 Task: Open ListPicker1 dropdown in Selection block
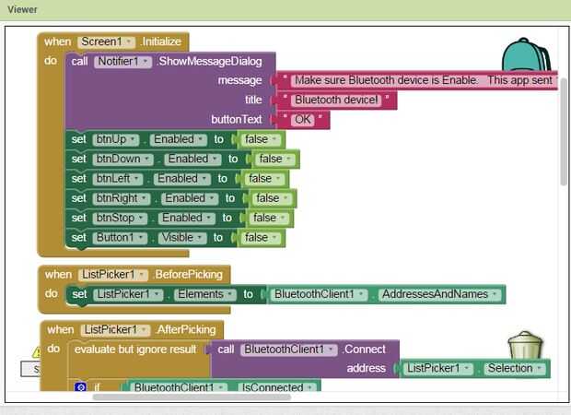[438, 369]
